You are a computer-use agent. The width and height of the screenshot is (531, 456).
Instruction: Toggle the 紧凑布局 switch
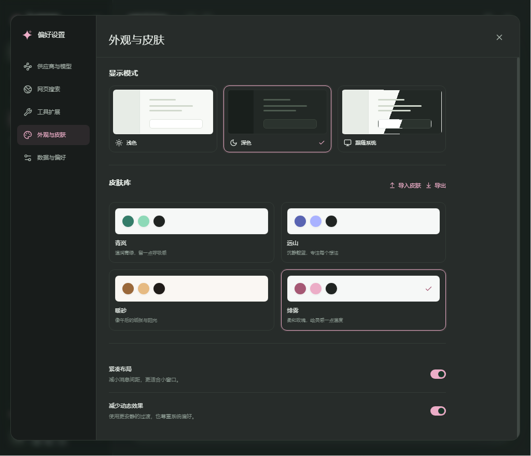438,374
